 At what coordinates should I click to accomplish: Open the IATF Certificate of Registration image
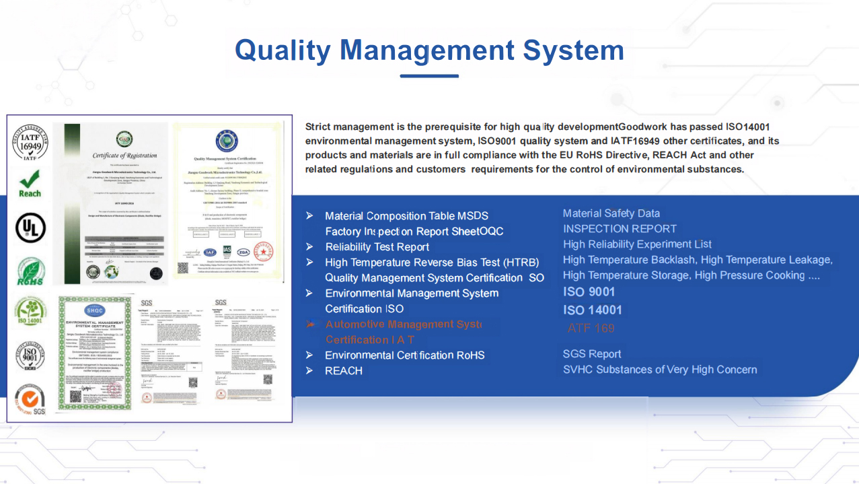coord(110,203)
